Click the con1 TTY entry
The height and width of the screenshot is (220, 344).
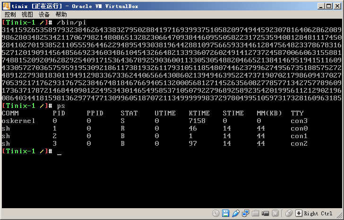coord(299,136)
